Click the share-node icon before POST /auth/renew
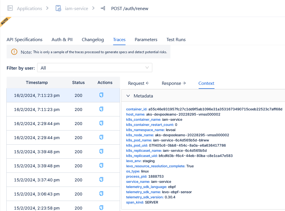285x211 pixels. [x=103, y=8]
